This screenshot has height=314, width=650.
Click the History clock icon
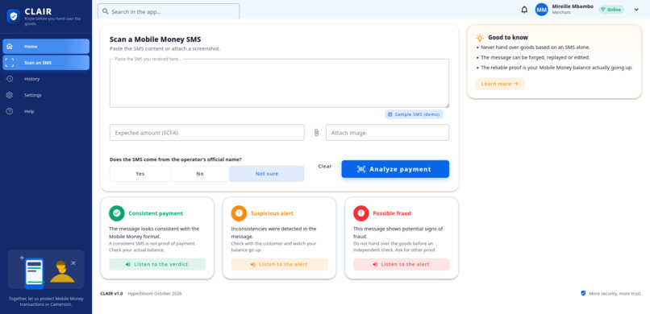tap(10, 79)
